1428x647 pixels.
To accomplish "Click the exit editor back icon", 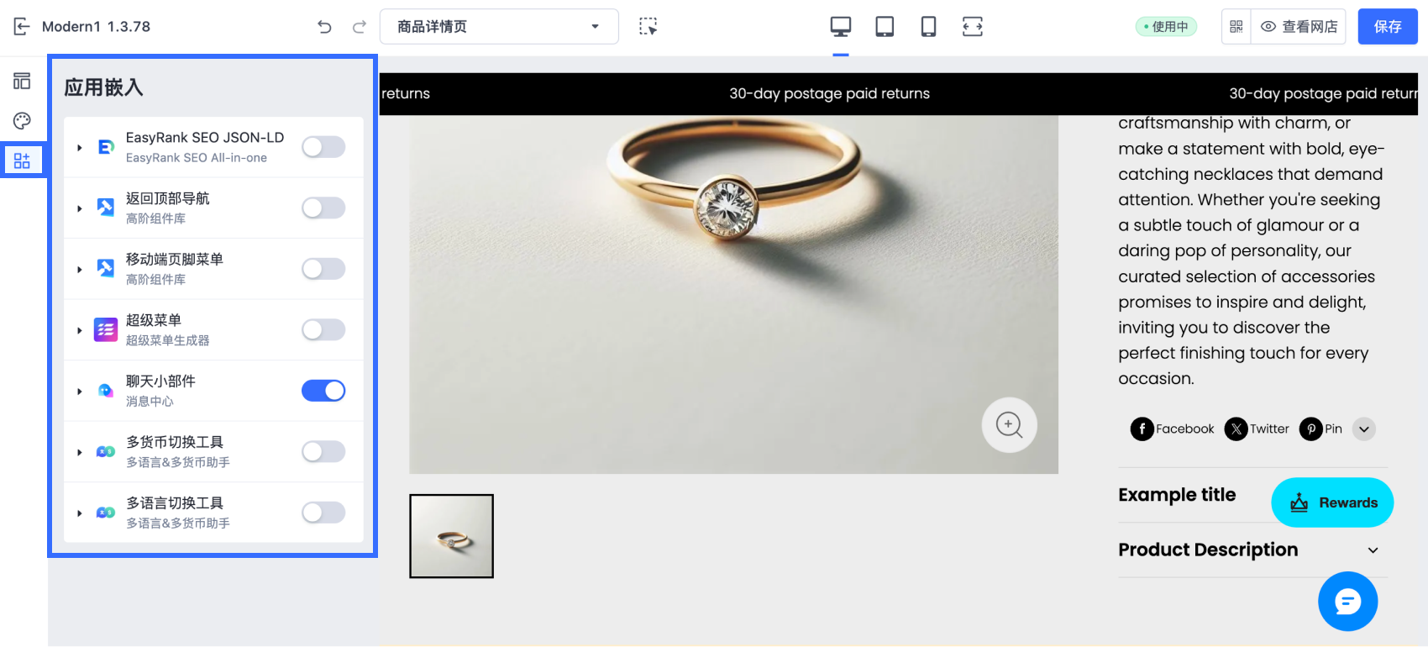I will coord(22,26).
